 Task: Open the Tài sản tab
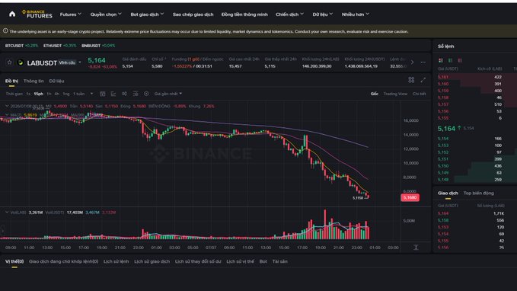(x=279, y=261)
